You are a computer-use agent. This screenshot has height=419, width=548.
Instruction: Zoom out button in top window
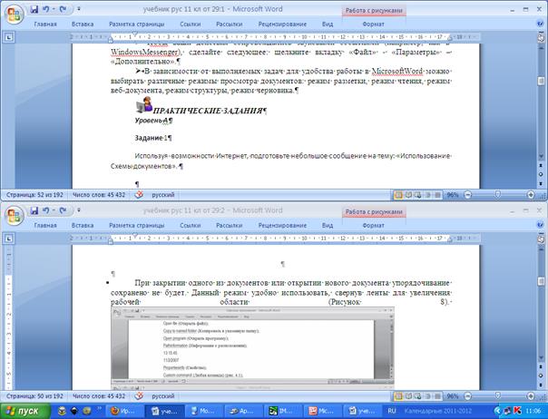[x=467, y=195]
